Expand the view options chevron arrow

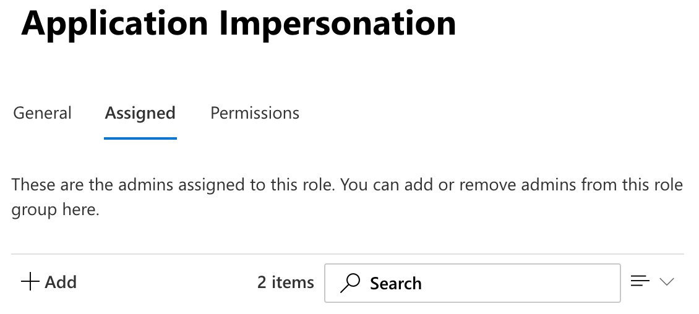(666, 282)
